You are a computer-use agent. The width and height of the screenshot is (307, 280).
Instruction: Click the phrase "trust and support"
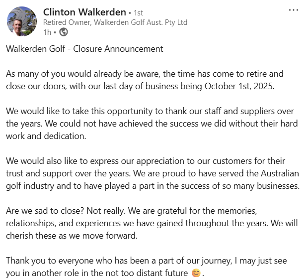[x=37, y=173]
